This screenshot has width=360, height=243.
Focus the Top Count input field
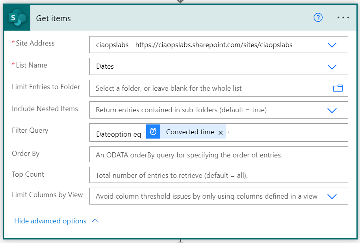[219, 175]
